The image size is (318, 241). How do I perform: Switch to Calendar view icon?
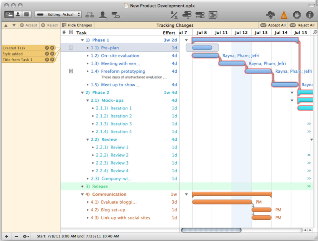[26, 14]
